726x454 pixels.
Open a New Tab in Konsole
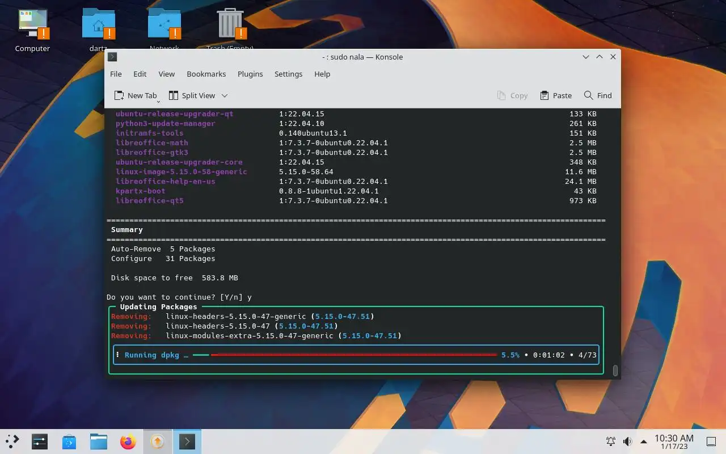pyautogui.click(x=136, y=95)
